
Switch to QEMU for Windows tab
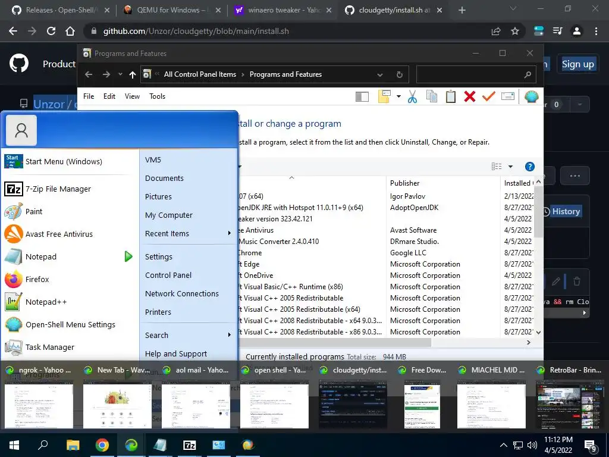[172, 10]
